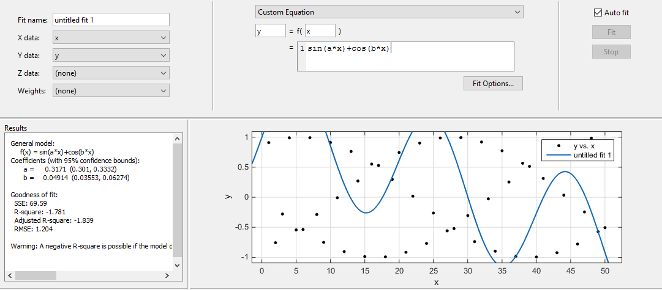
Task: Click the Results horizontal scroll right arrow
Action: [x=167, y=276]
